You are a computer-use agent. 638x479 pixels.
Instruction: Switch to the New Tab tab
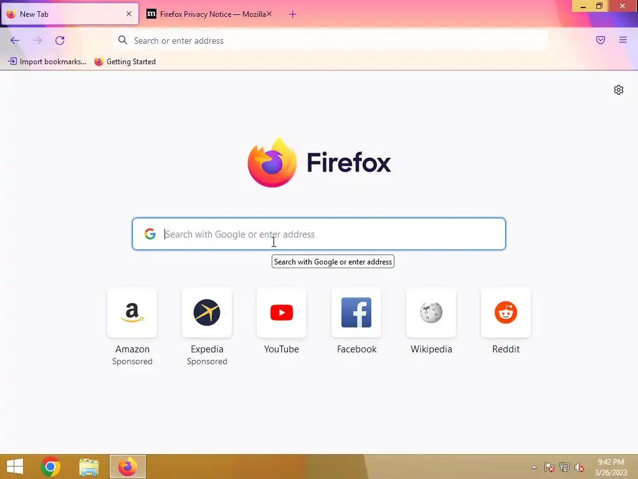70,14
